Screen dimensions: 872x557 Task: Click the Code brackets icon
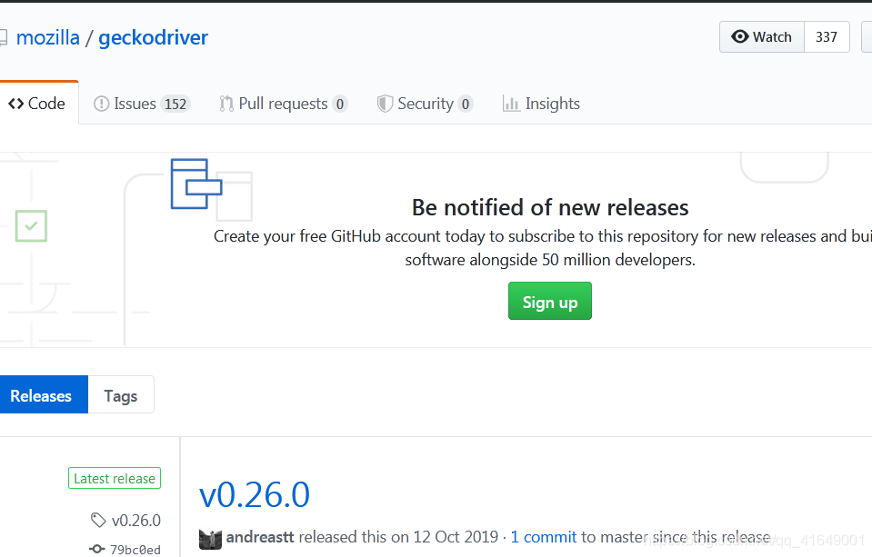click(x=16, y=104)
